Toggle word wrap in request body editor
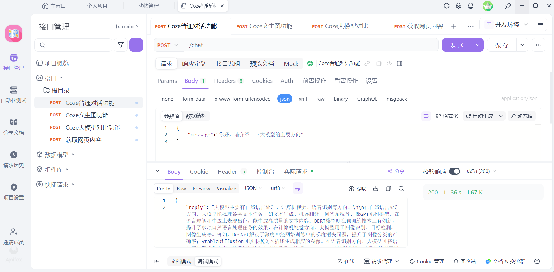This screenshot has width=554, height=272. pos(426,116)
